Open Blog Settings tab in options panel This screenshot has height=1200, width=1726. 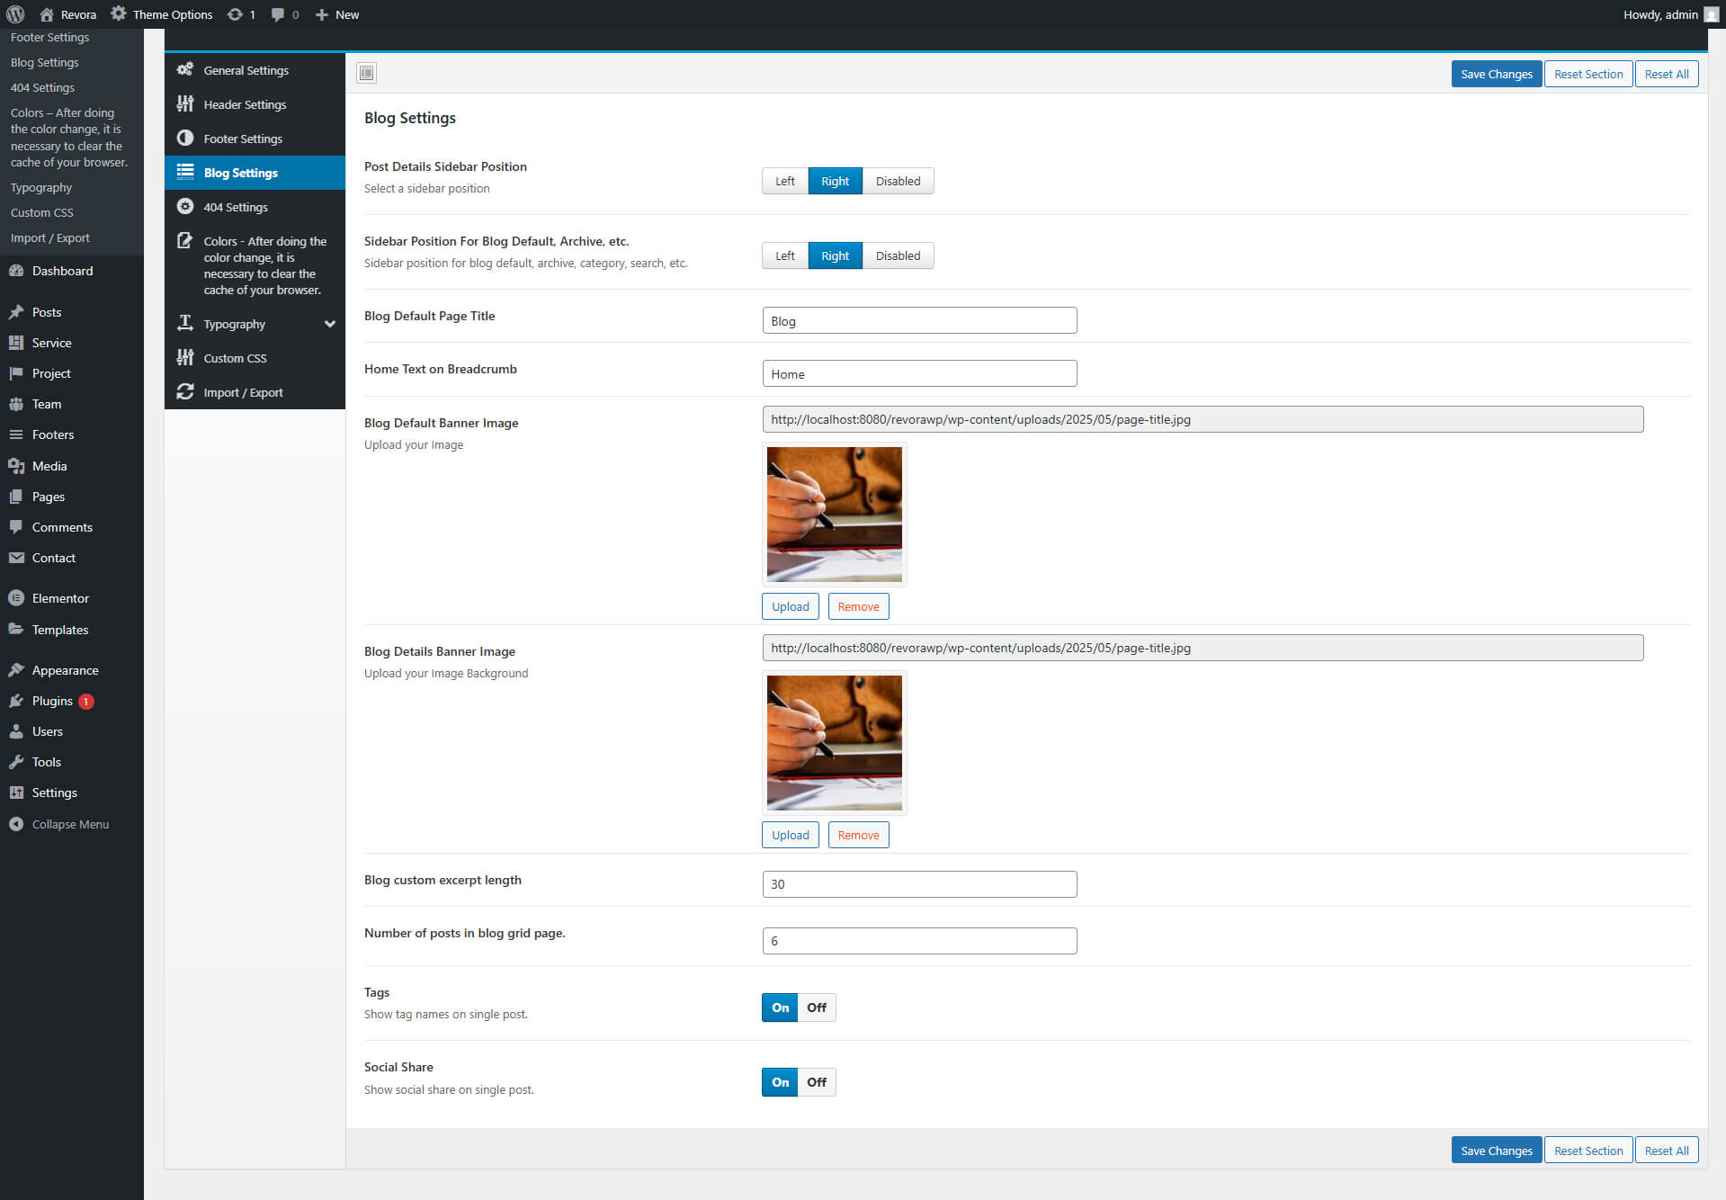point(255,173)
